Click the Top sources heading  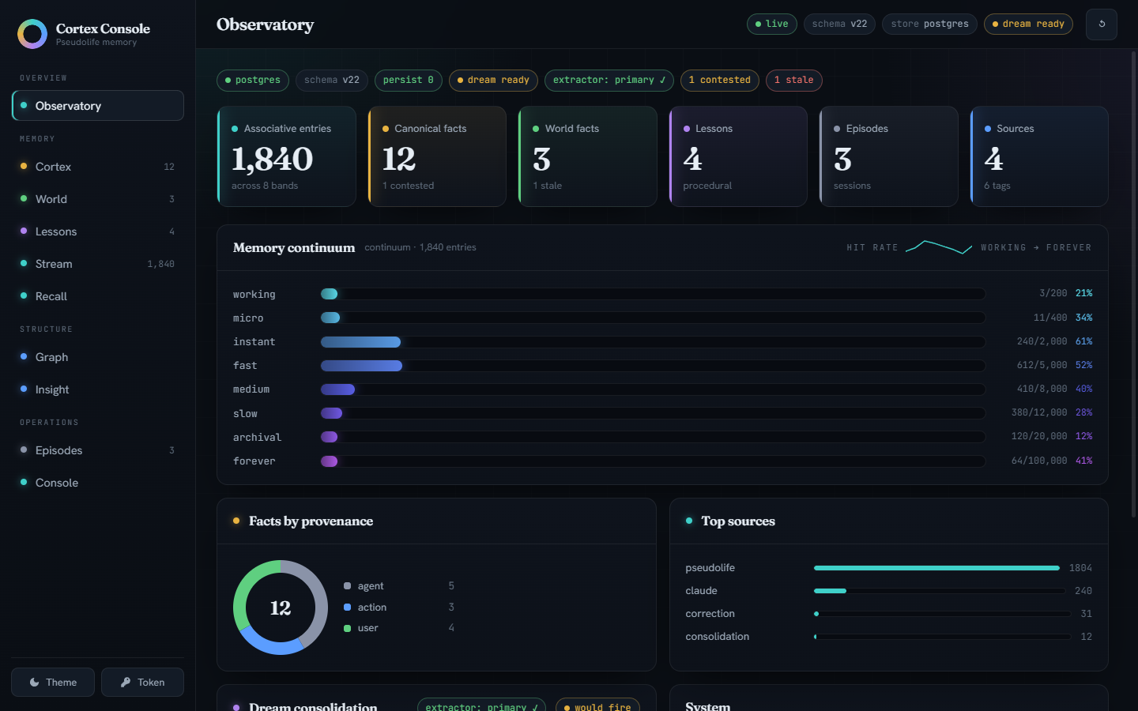[738, 521]
